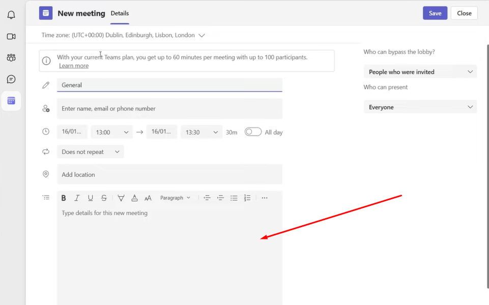Screen dimensions: 489x305
Task: Switch to the Details tab
Action: click(120, 14)
